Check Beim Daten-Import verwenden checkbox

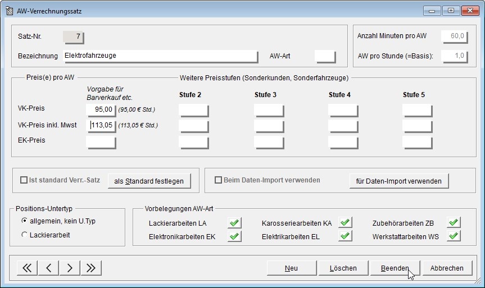tap(219, 180)
